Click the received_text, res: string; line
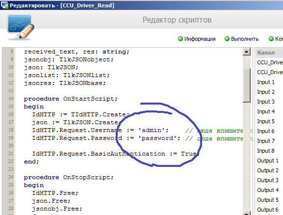283x215 pixels. (x=77, y=52)
